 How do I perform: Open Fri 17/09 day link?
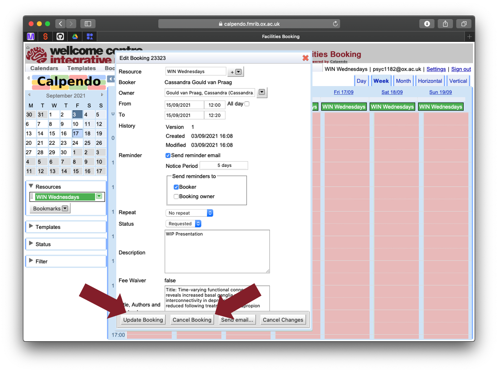[343, 92]
